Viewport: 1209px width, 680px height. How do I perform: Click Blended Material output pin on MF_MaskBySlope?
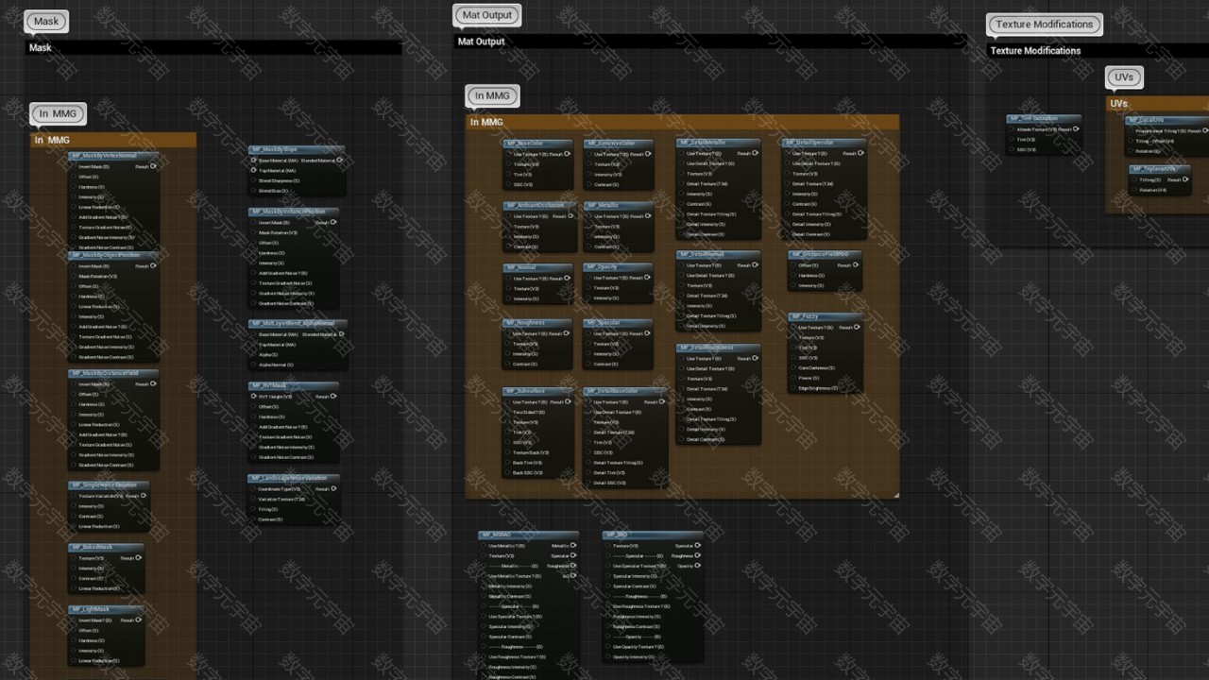[339, 161]
